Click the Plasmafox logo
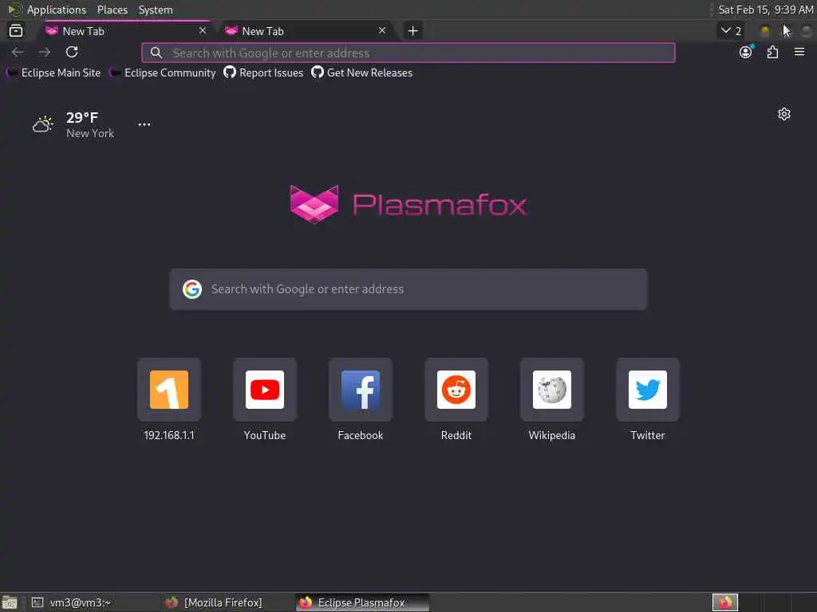817x612 pixels. point(408,205)
